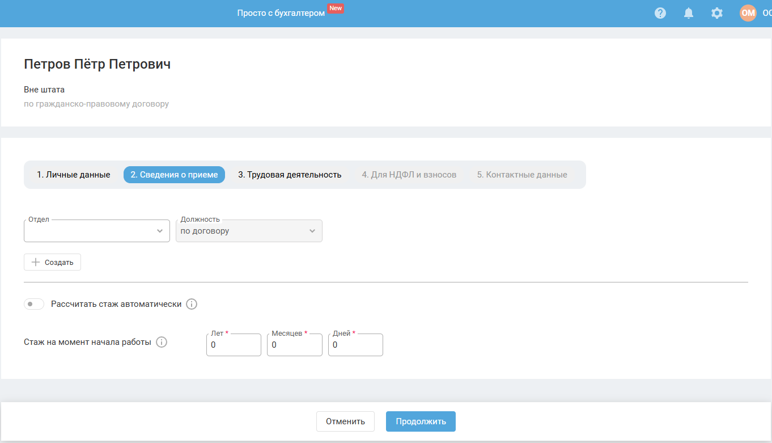Open the notifications bell
The width and height of the screenshot is (772, 443).
point(689,13)
